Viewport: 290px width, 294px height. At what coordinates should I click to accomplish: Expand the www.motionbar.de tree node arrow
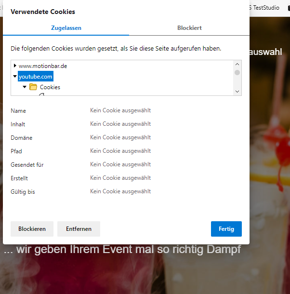15,66
